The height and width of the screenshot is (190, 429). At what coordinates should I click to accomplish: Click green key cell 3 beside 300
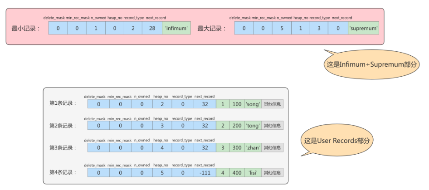[223, 147]
